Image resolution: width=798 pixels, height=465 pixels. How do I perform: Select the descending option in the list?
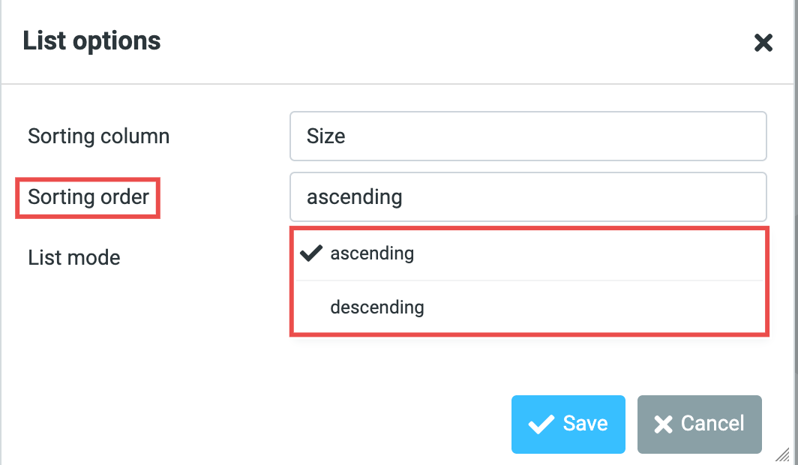pyautogui.click(x=377, y=307)
